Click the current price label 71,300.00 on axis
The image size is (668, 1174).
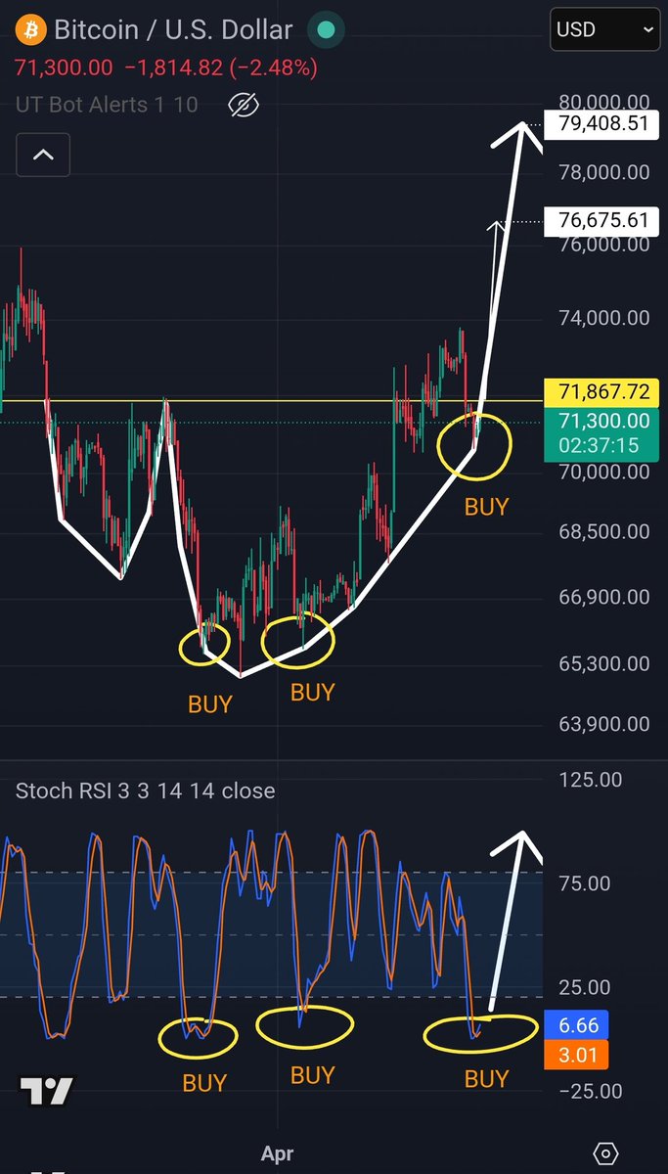pyautogui.click(x=603, y=421)
